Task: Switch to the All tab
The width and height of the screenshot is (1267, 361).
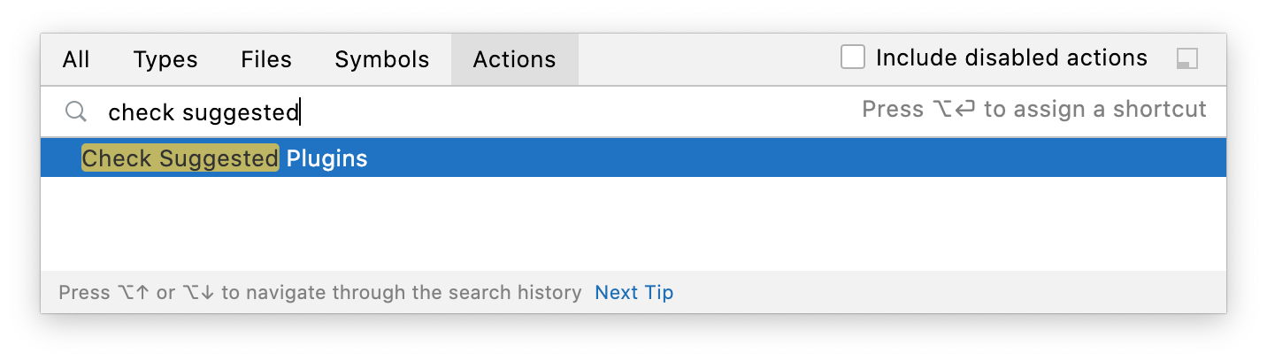Action: (x=76, y=59)
